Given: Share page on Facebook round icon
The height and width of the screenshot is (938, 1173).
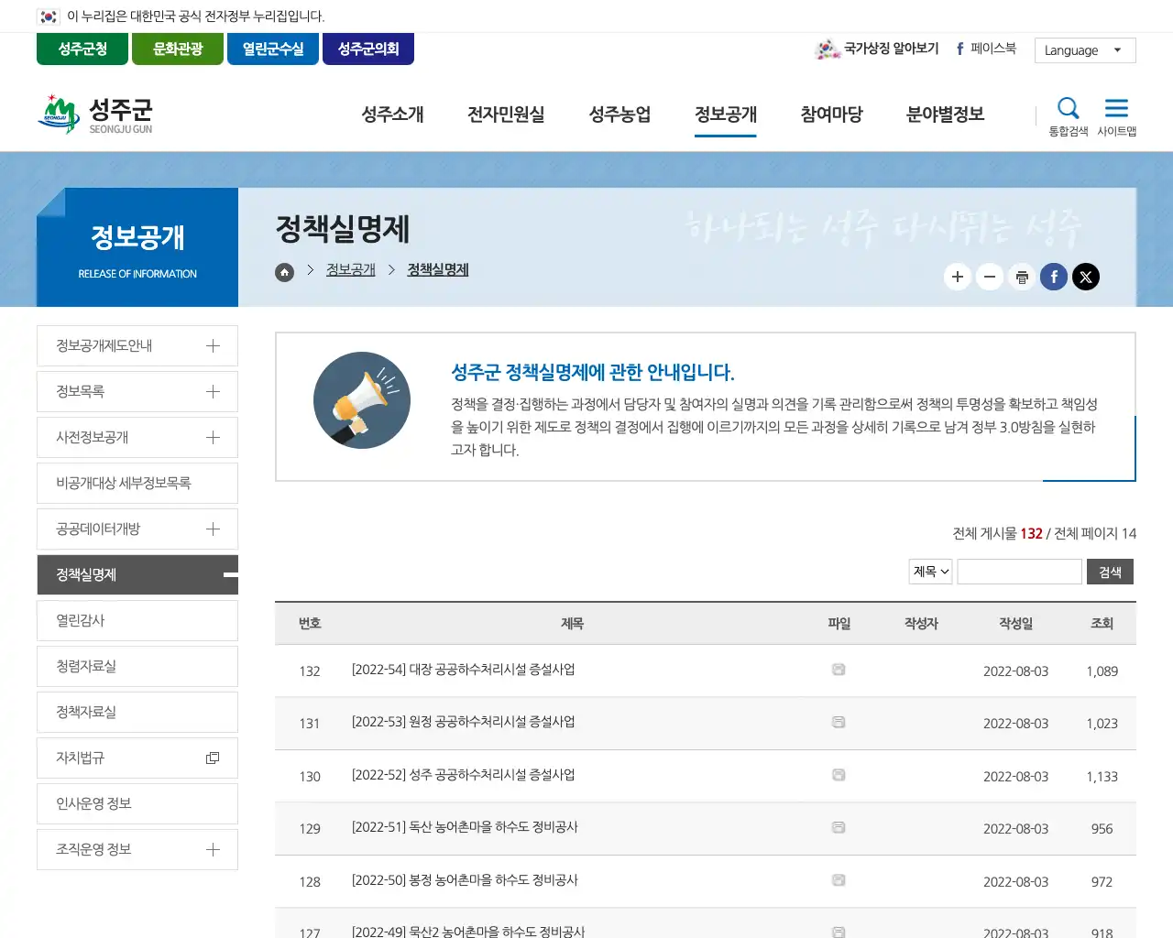Looking at the screenshot, I should 1054,277.
